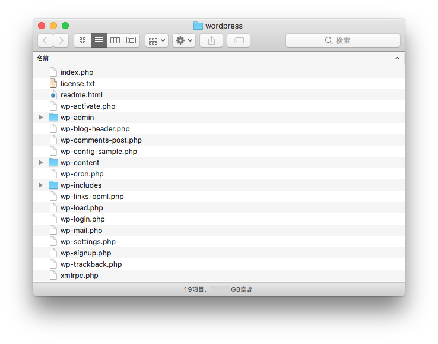Go back with the left arrow button

point(45,40)
